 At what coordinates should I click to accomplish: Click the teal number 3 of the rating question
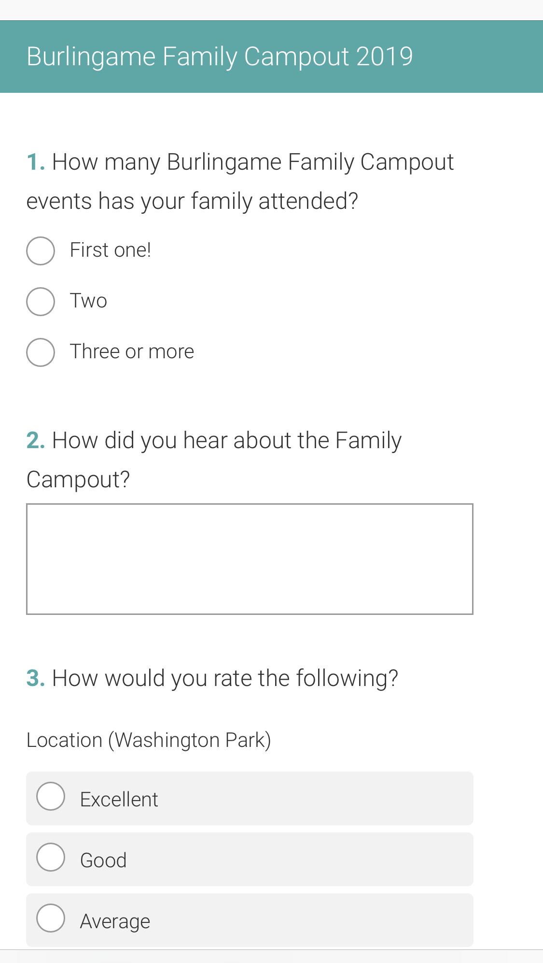[x=36, y=678]
